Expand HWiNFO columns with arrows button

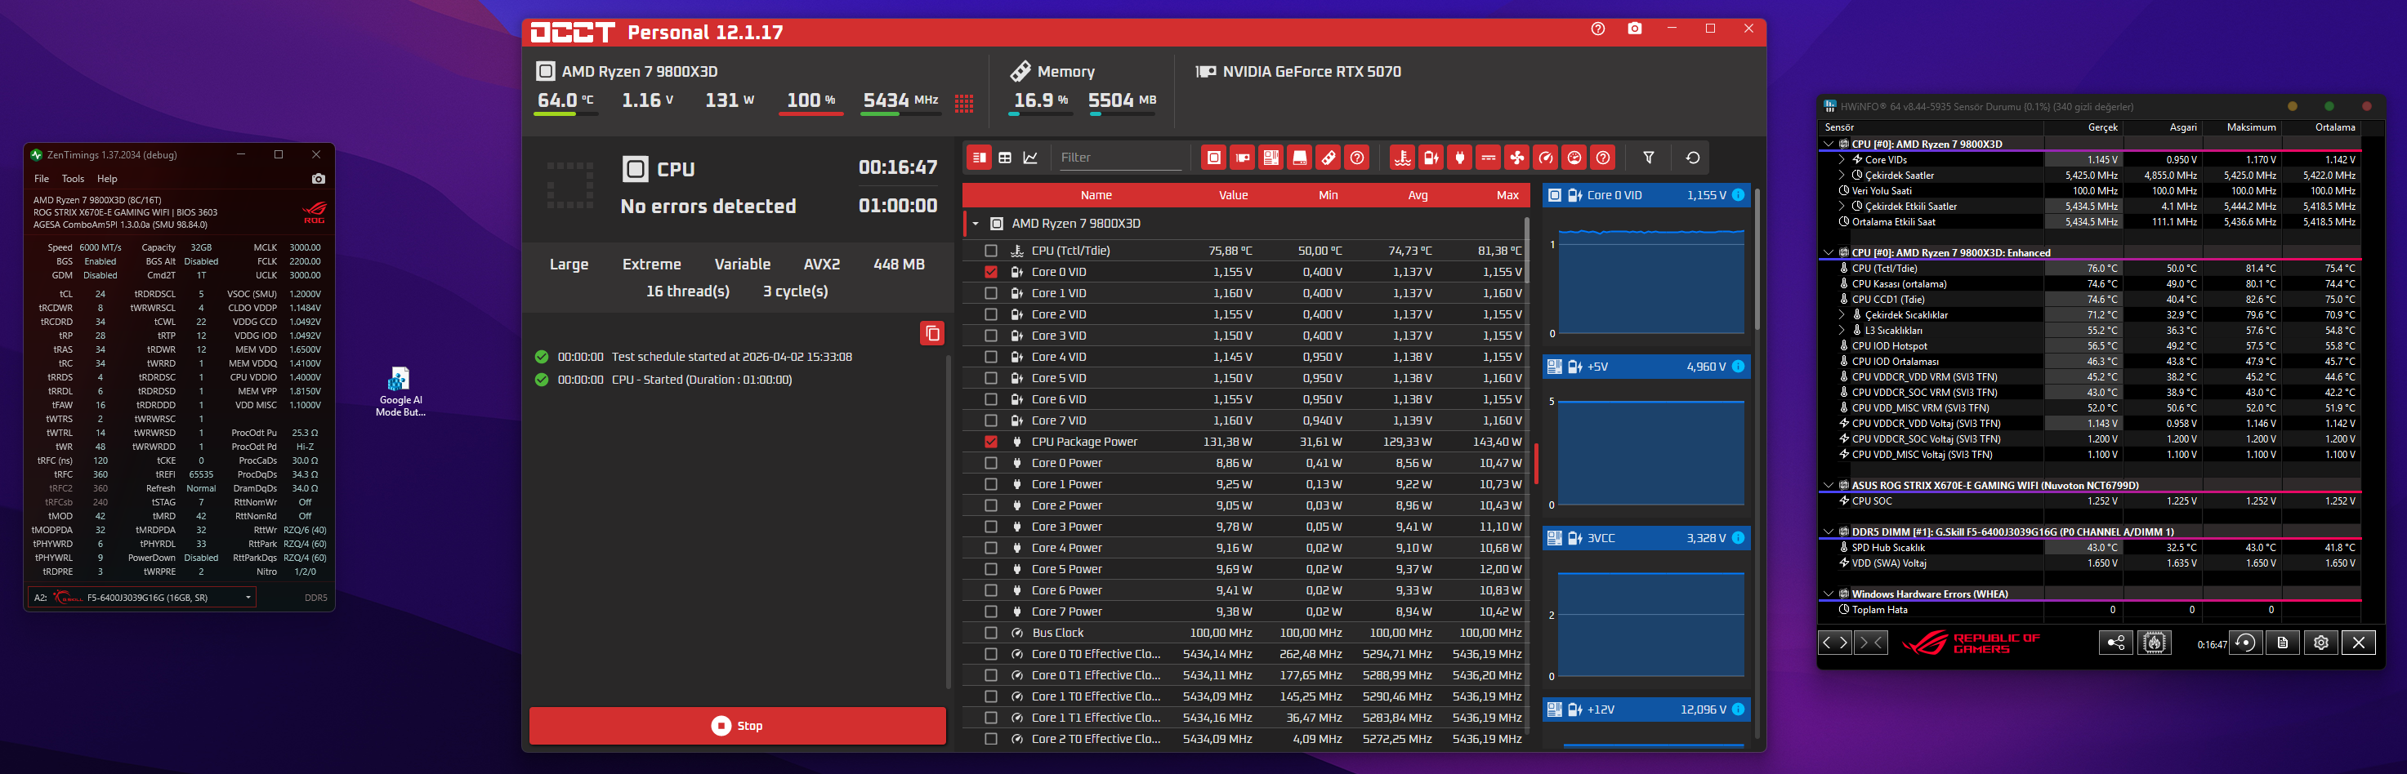[x=1835, y=643]
